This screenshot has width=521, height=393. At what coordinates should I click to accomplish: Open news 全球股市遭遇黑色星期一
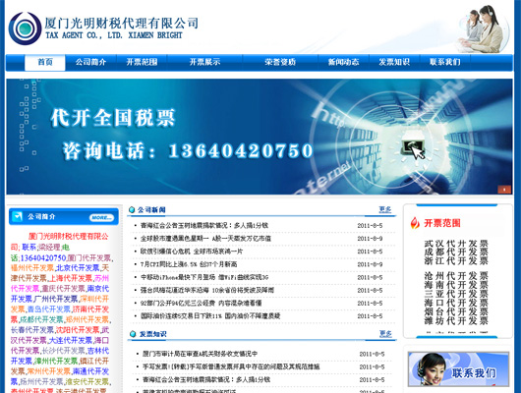coord(205,238)
